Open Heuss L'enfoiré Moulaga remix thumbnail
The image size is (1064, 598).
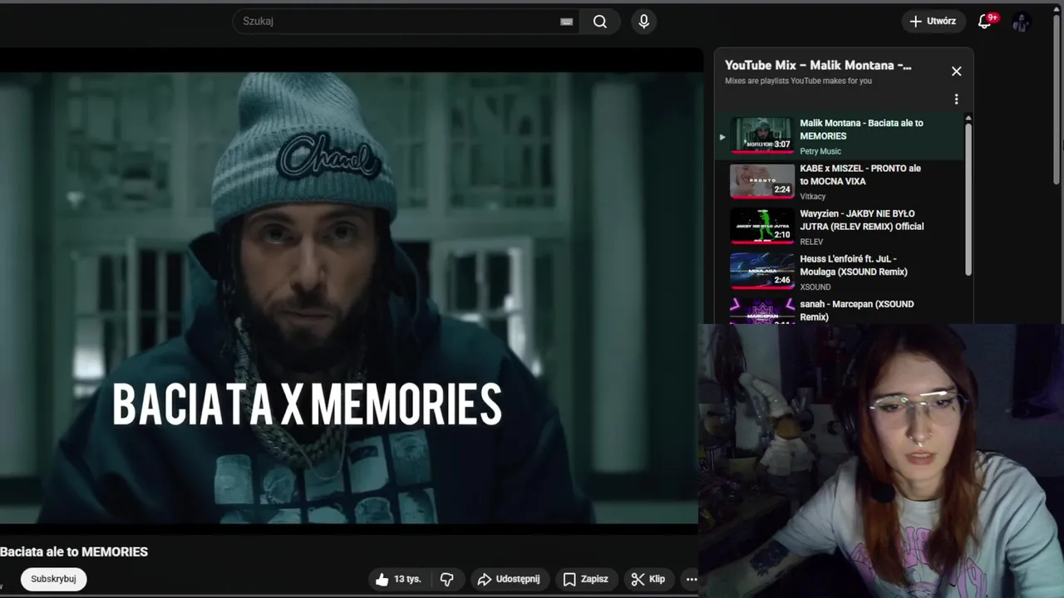[762, 272]
